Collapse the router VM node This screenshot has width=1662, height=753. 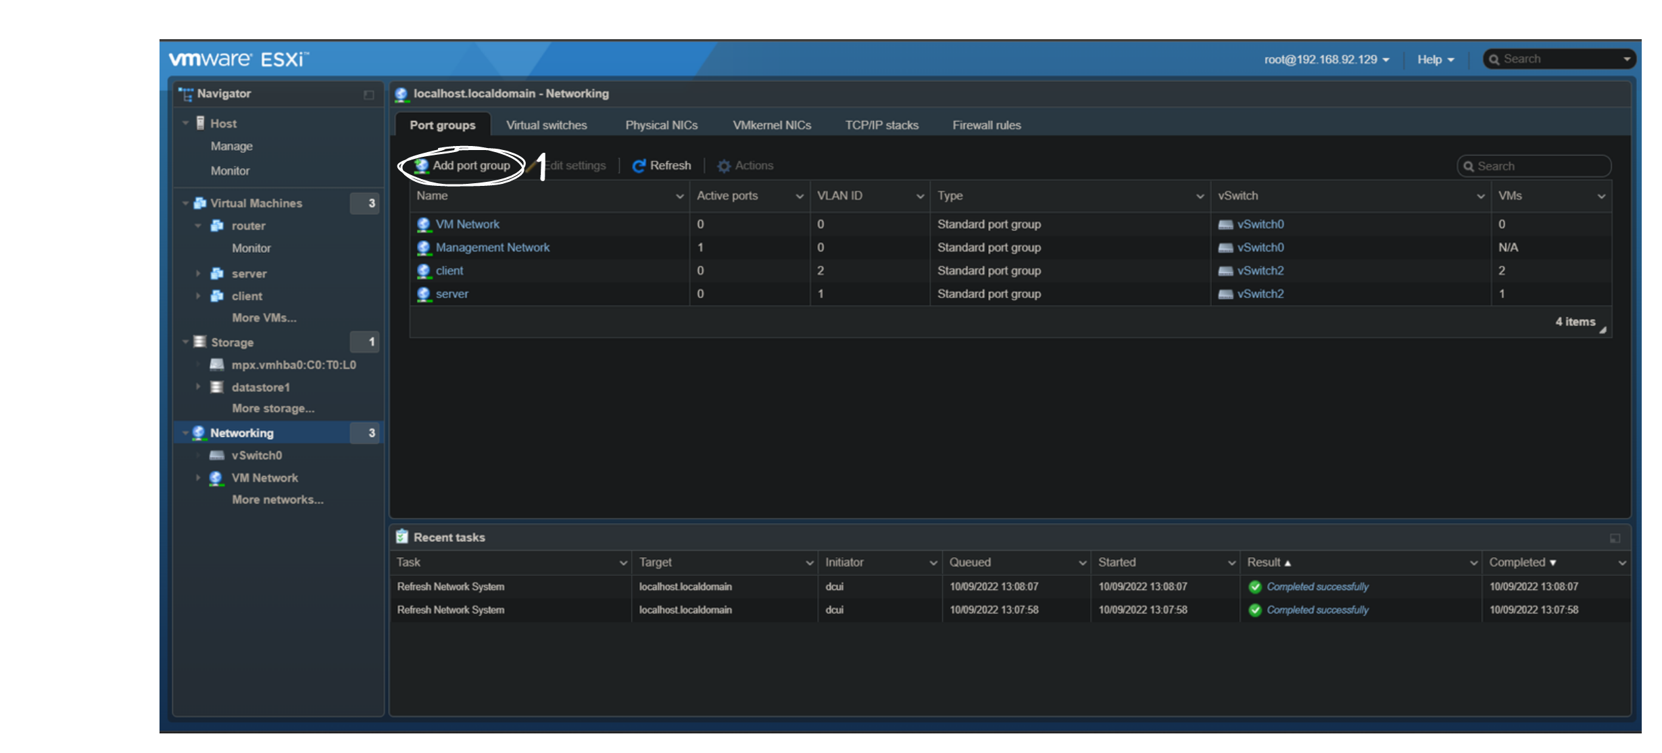pyautogui.click(x=198, y=226)
